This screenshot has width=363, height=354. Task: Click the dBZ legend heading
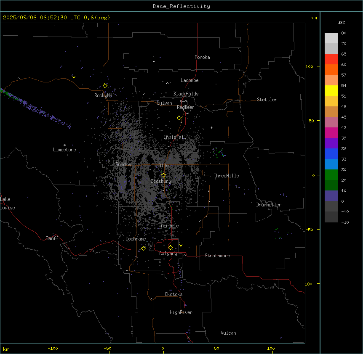[x=341, y=22]
